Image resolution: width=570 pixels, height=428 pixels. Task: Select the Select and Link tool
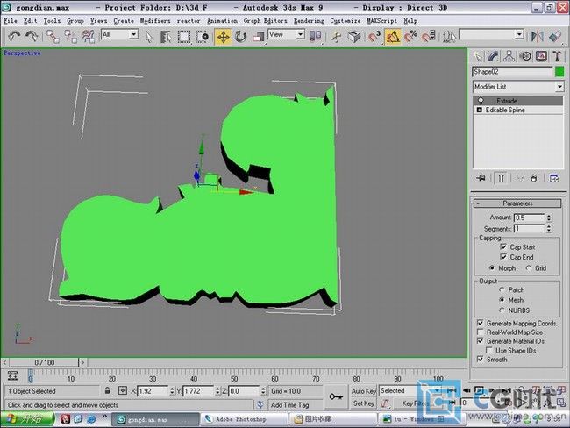[53, 36]
